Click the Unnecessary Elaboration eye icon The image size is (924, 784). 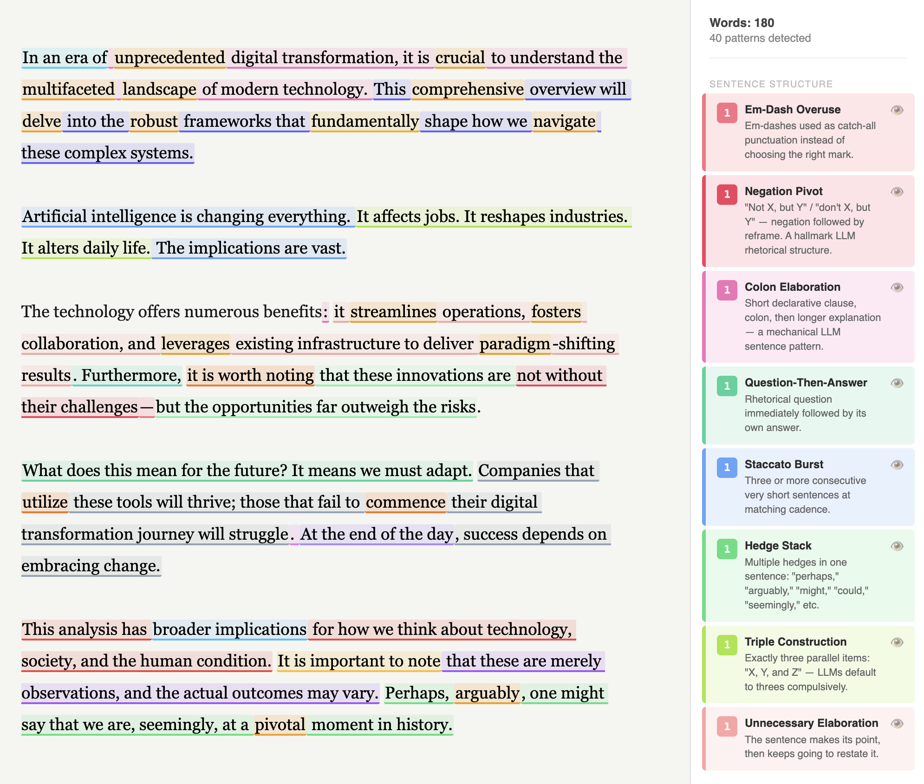click(897, 724)
